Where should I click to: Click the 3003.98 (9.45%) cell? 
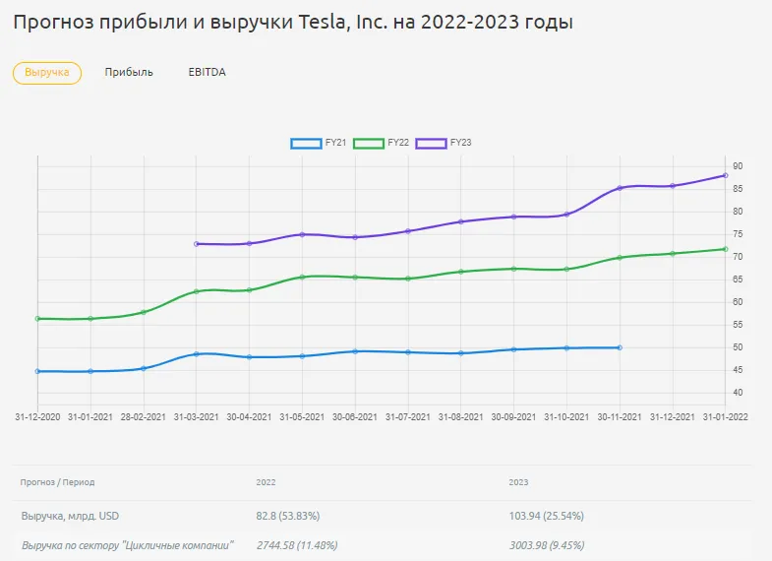pyautogui.click(x=547, y=545)
